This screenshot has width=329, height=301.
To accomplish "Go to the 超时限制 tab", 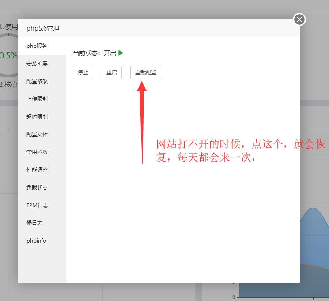I will pos(42,117).
